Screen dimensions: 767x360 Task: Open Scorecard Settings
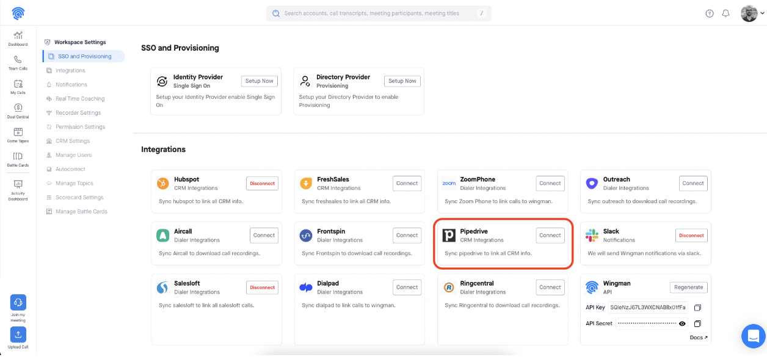[79, 197]
